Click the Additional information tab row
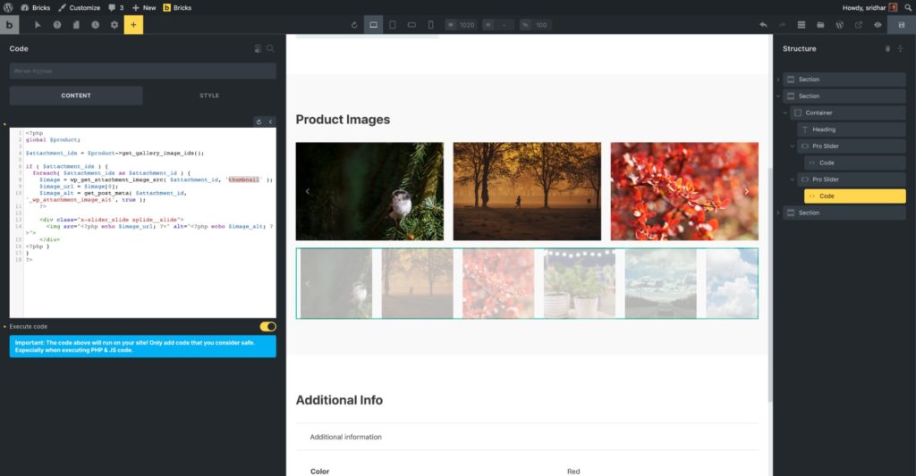 pos(527,437)
